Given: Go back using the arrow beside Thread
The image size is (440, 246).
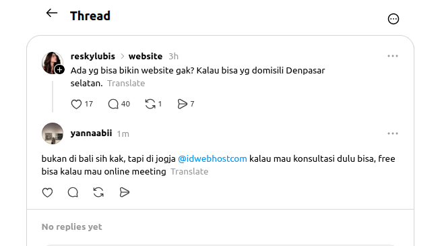Looking at the screenshot, I should pyautogui.click(x=52, y=13).
